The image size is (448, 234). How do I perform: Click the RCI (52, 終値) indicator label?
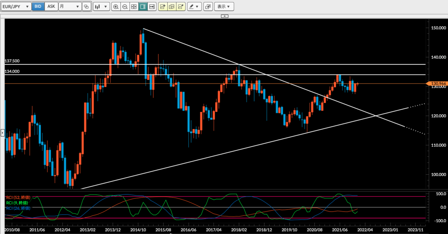18,197
